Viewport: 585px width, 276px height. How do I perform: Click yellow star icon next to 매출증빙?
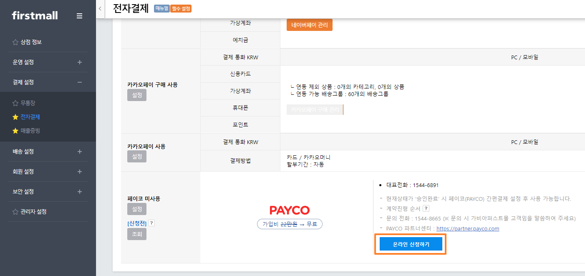tap(15, 131)
